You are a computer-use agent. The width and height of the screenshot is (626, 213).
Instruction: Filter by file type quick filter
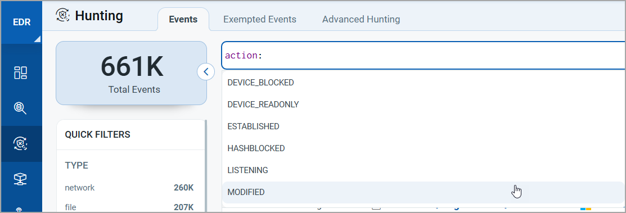point(129,207)
